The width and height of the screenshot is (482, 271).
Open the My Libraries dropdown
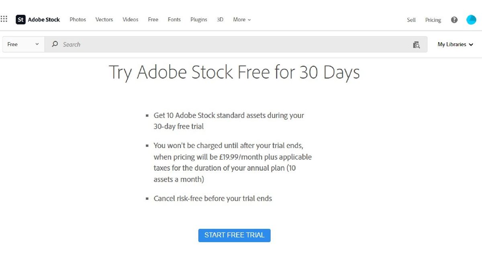coord(454,45)
